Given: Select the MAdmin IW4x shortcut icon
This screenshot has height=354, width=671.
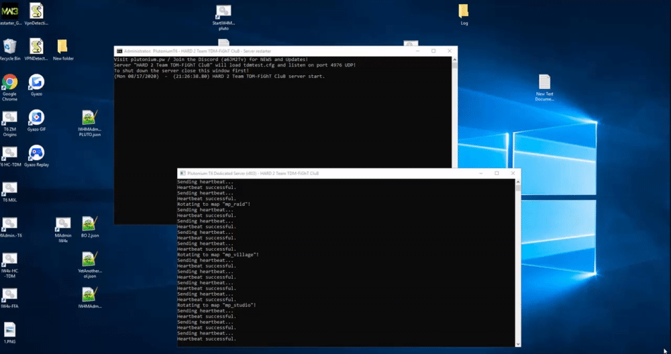Looking at the screenshot, I should (63, 230).
